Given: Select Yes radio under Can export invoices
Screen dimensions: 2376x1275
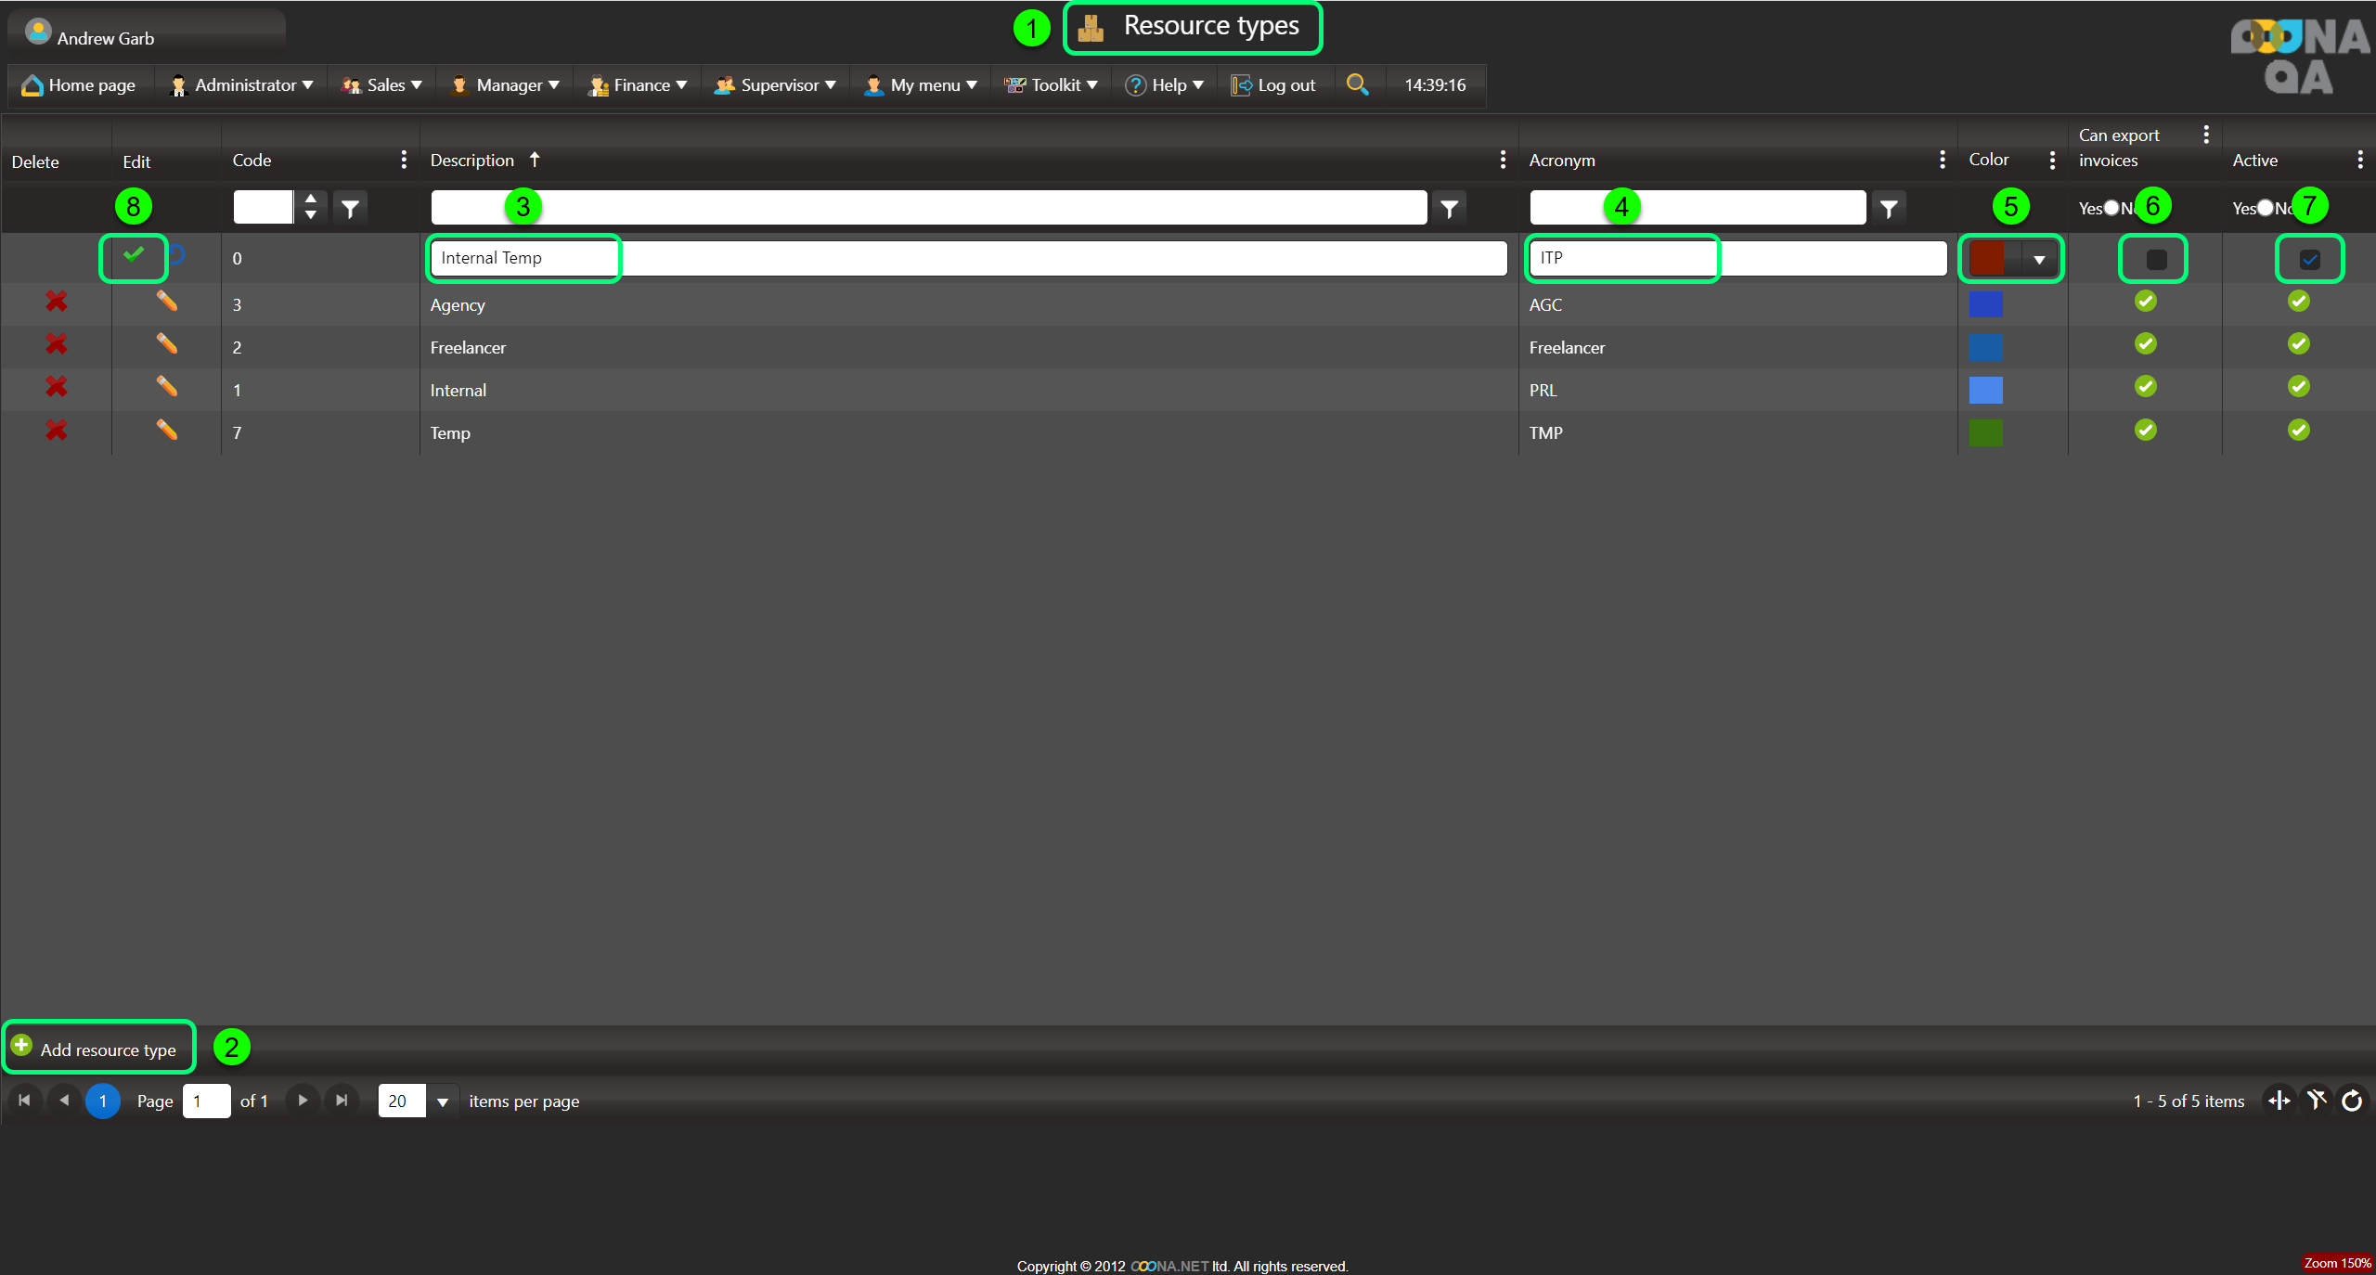Looking at the screenshot, I should [2111, 208].
